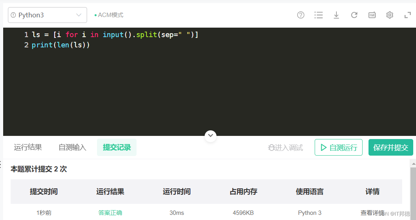
Task: Click the download code icon
Action: tap(336, 15)
